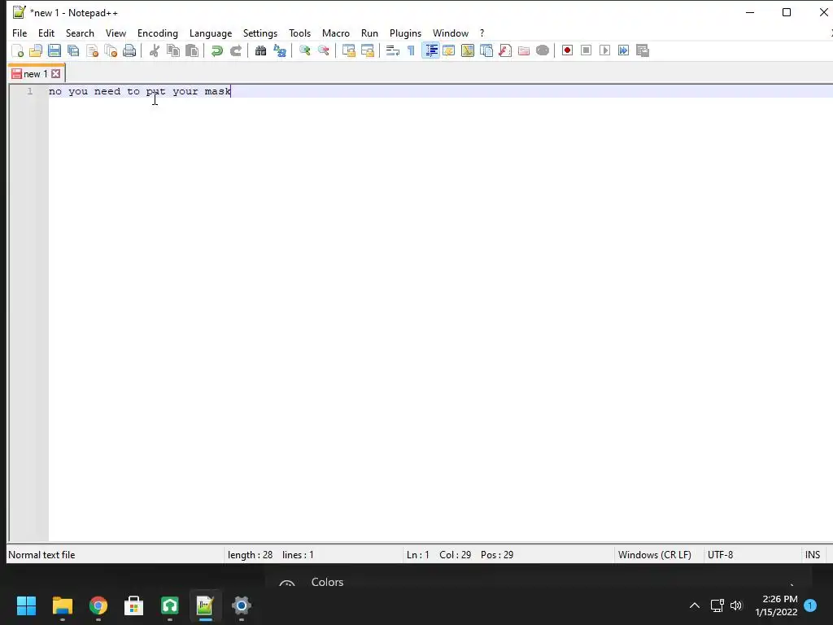Open the Settings menu
Image resolution: width=833 pixels, height=625 pixels.
260,33
